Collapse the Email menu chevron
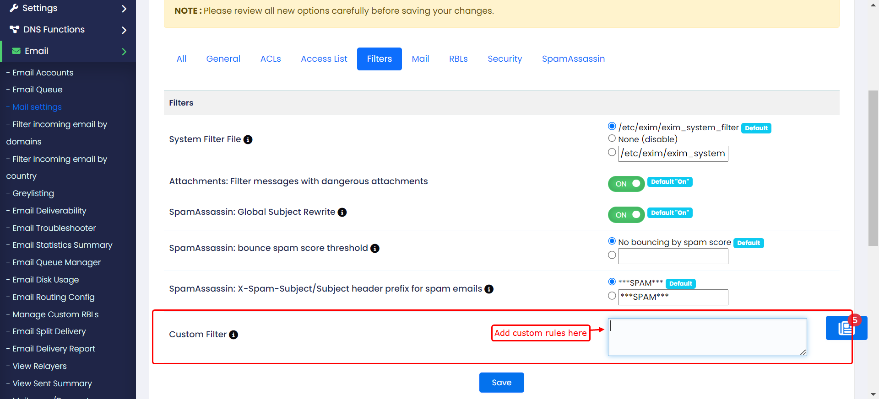Screen dimensions: 879x399 [x=124, y=52]
